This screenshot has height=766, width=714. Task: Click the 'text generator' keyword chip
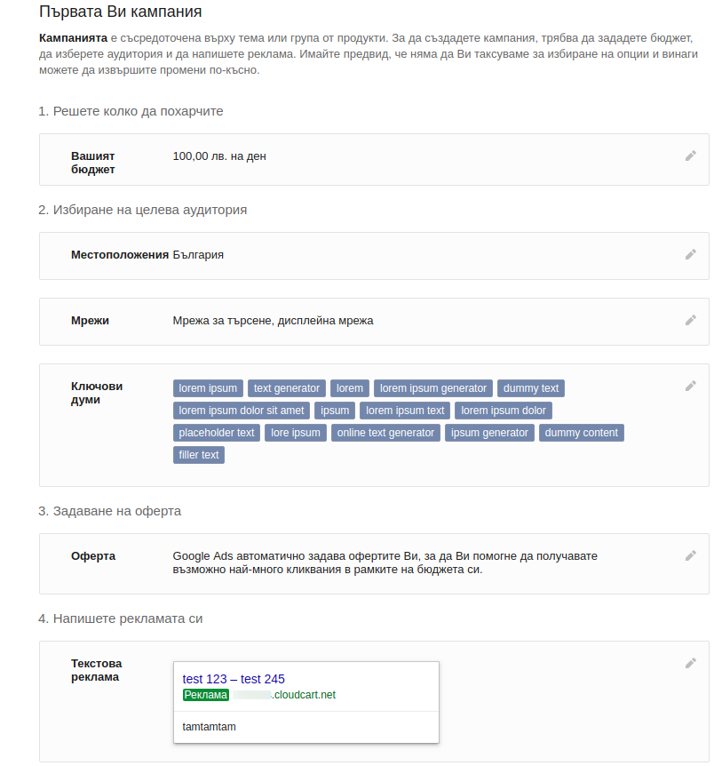pyautogui.click(x=286, y=388)
